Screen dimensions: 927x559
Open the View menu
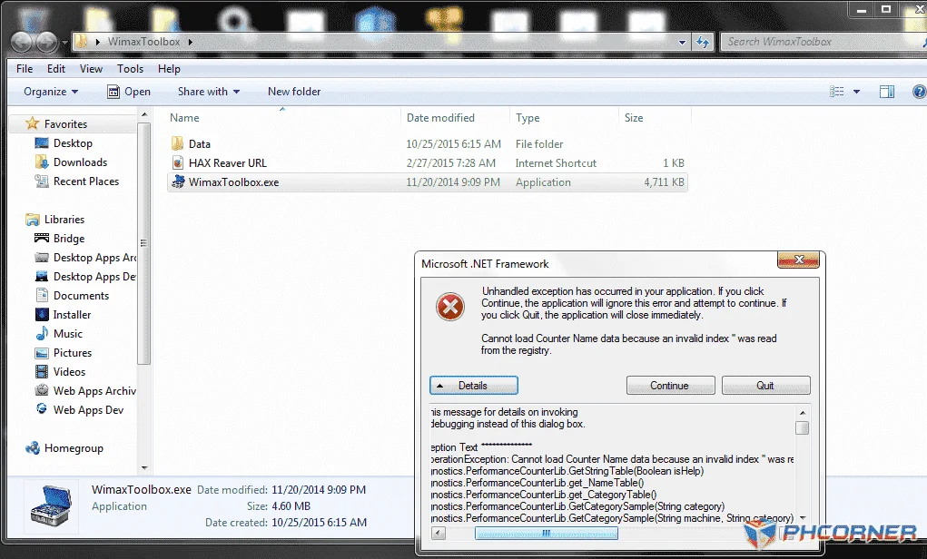coord(91,69)
